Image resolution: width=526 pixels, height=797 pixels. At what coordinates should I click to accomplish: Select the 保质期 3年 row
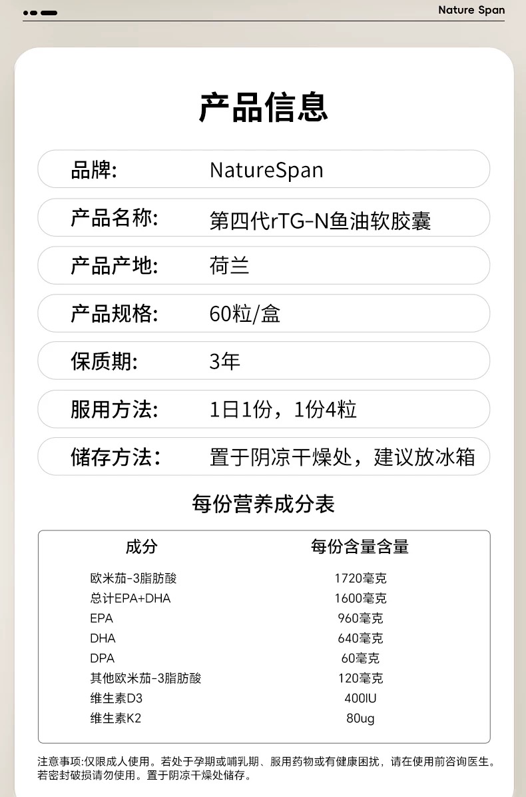[264, 361]
